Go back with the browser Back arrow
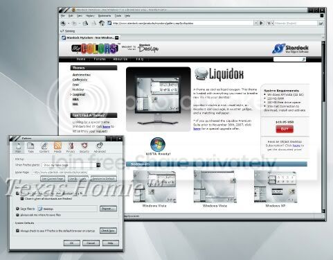Viewport: 333px width, 260px height. 63,23
